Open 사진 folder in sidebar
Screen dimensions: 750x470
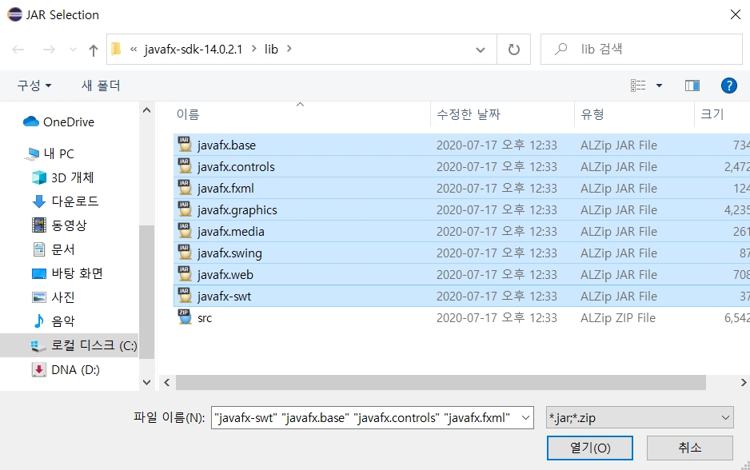62,297
